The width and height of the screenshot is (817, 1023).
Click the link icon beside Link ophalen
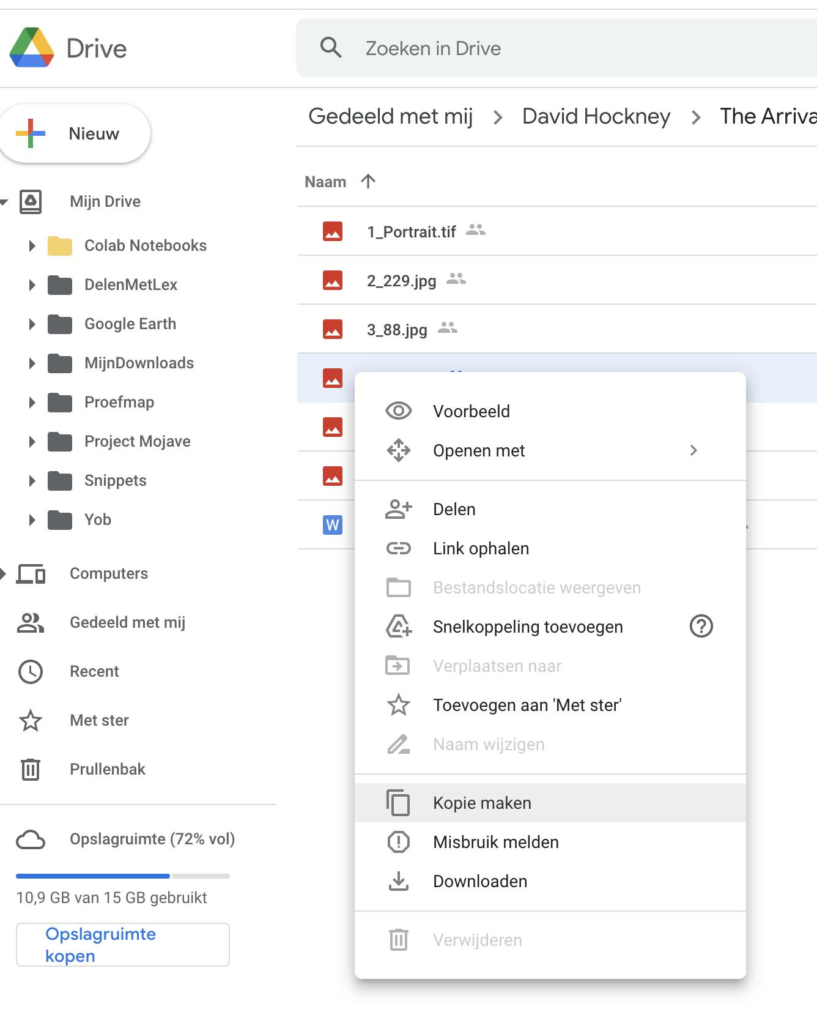399,548
